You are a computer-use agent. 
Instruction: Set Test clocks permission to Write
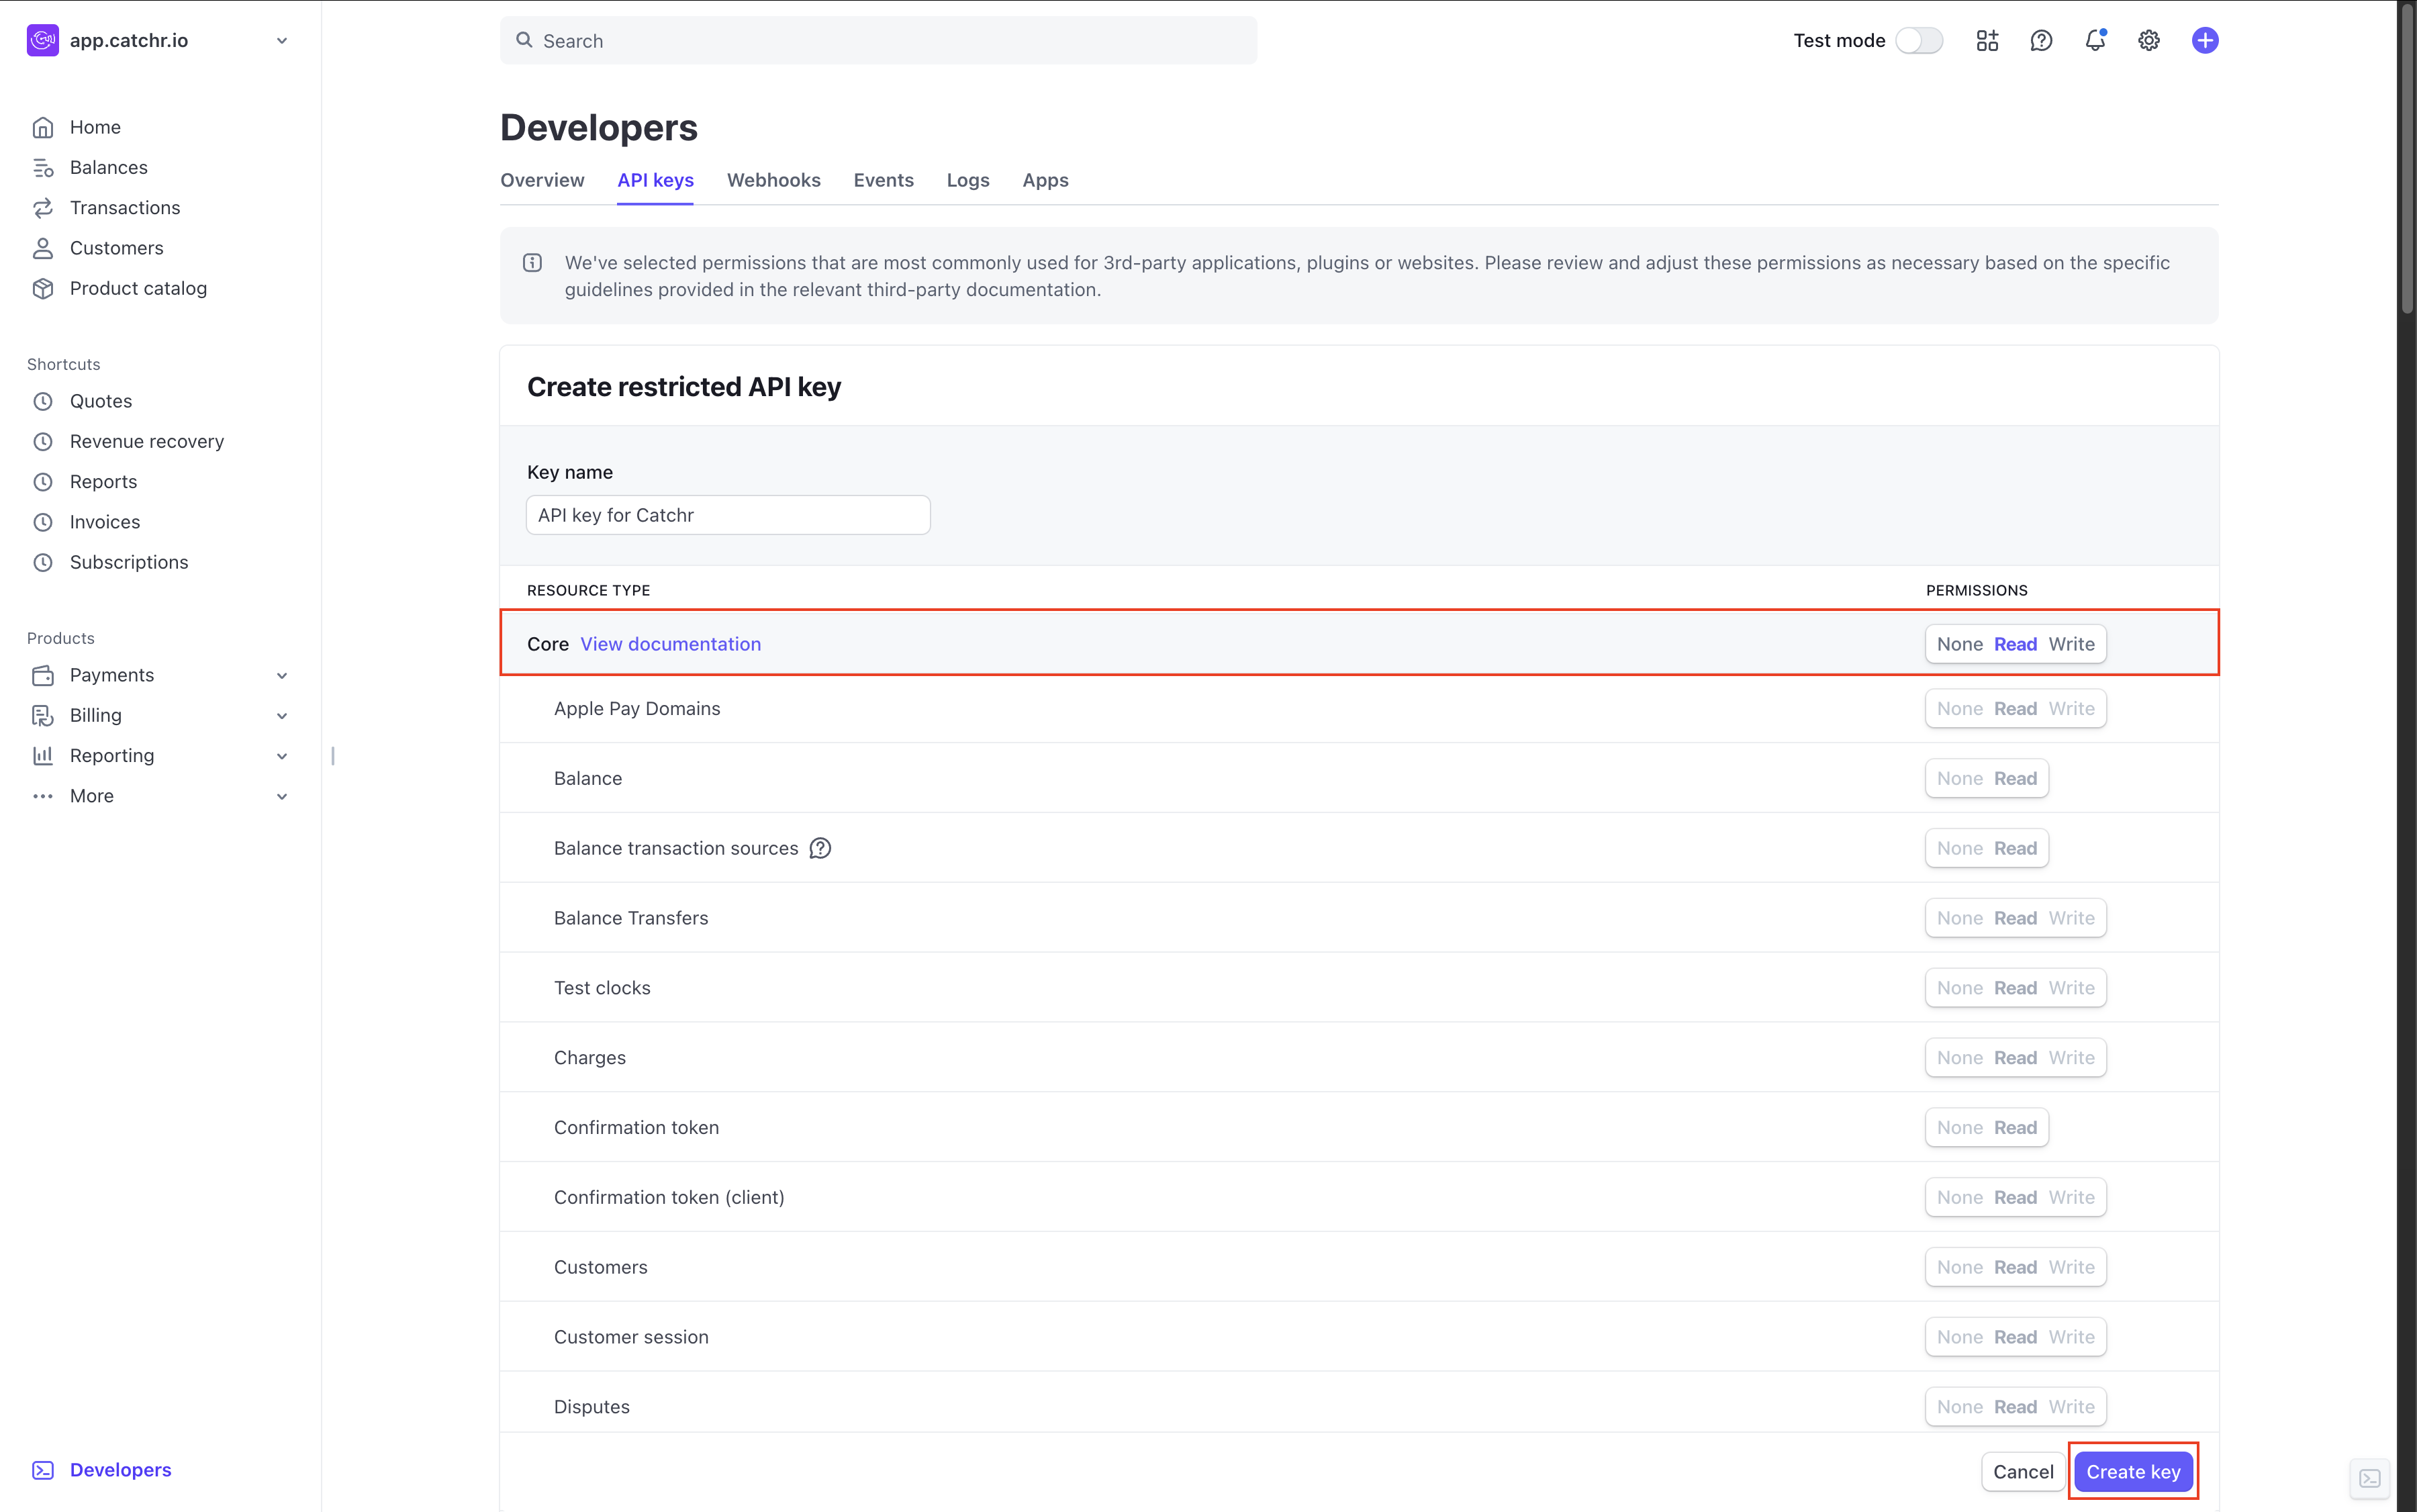2071,988
